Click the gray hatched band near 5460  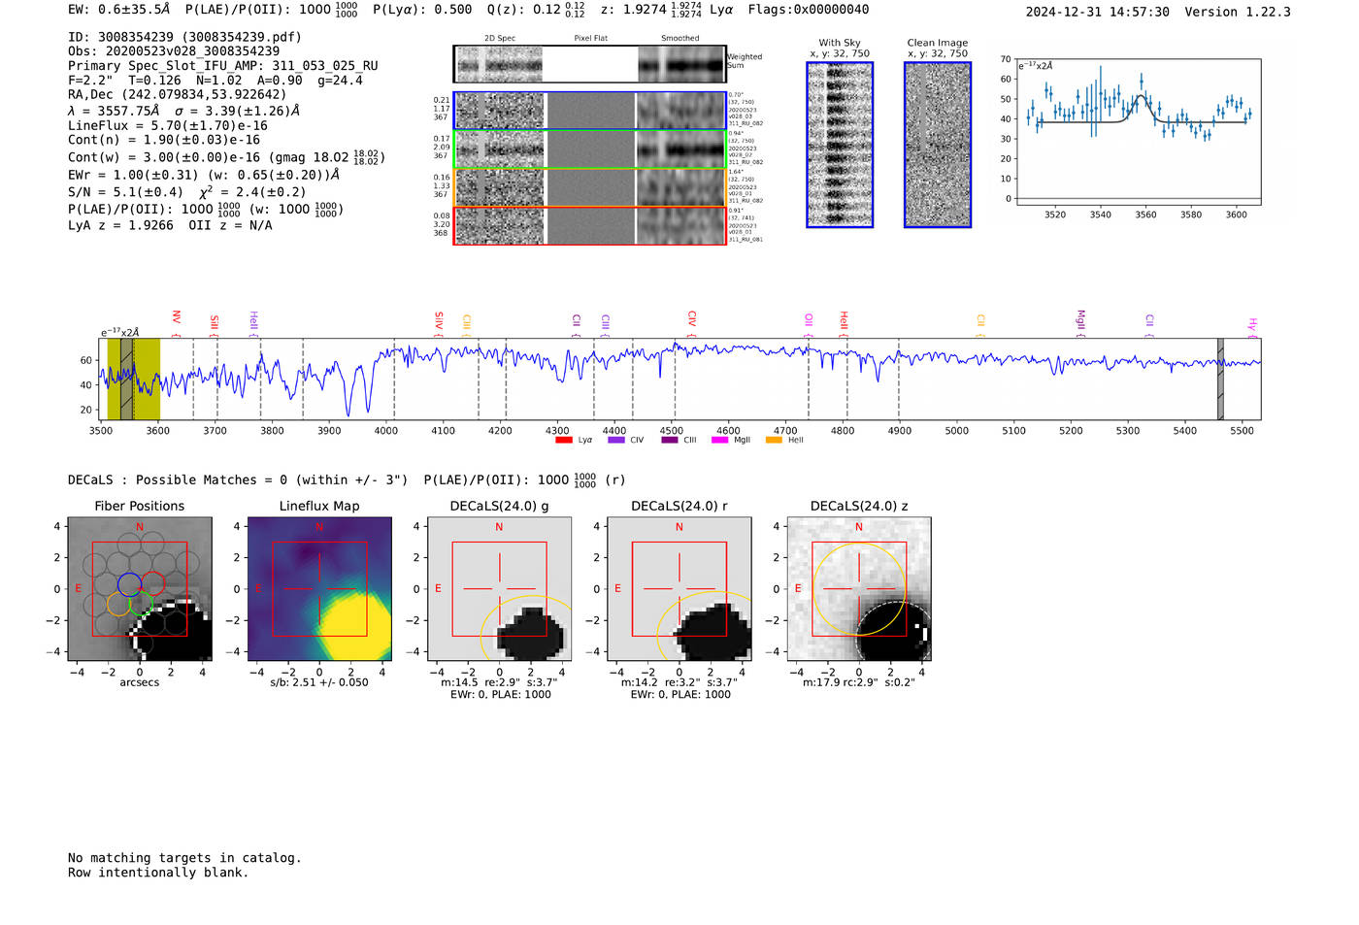click(1220, 379)
